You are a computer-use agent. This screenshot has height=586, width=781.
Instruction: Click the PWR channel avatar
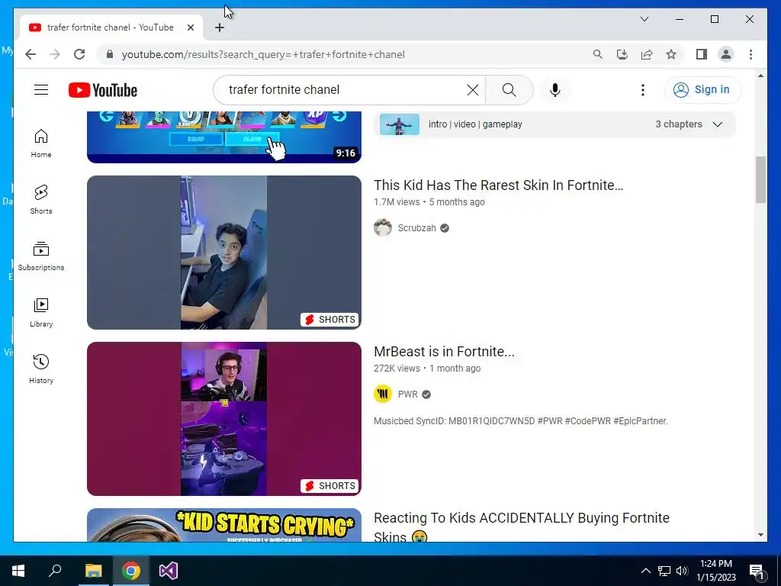coord(383,394)
